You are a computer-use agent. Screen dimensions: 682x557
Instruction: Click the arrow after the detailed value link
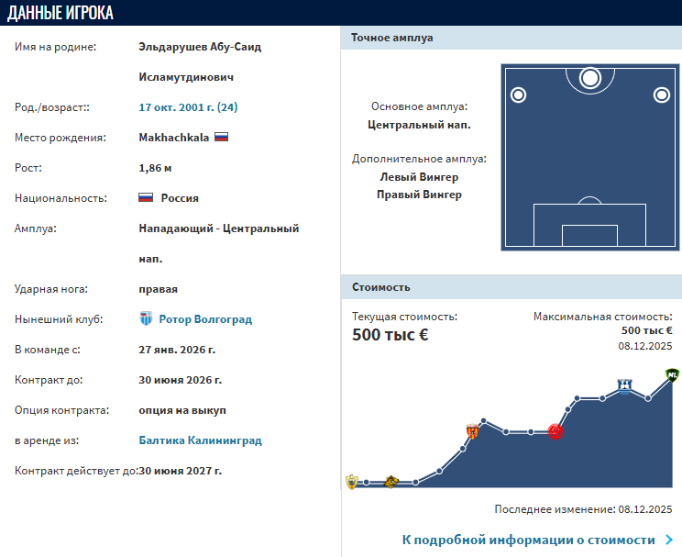pyautogui.click(x=669, y=540)
